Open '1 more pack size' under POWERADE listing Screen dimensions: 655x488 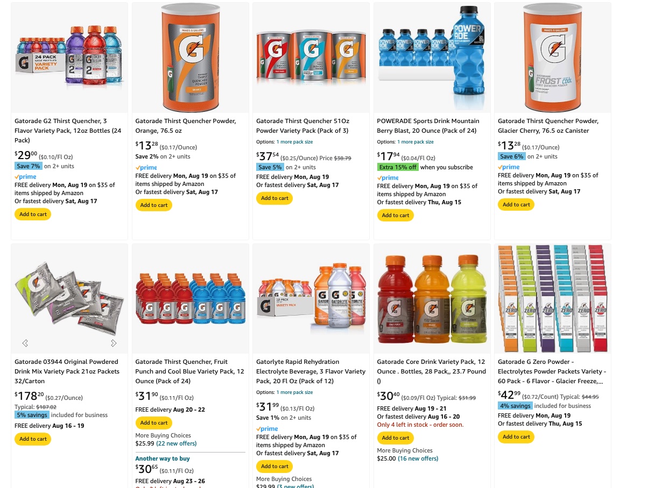coord(415,142)
